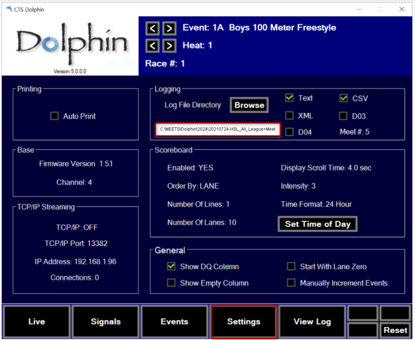Enable the D04 log format
Screen dimensions: 415x340
click(289, 132)
